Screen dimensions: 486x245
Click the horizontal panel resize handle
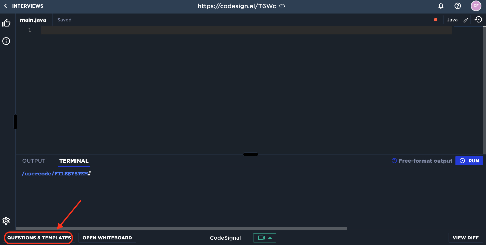click(x=250, y=154)
